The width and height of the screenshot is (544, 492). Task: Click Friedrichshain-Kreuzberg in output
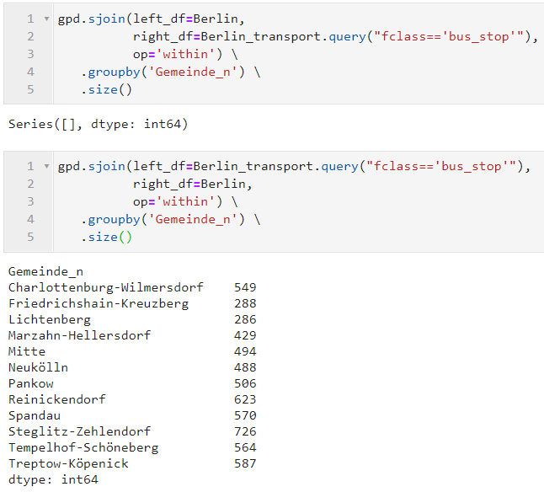(x=98, y=303)
